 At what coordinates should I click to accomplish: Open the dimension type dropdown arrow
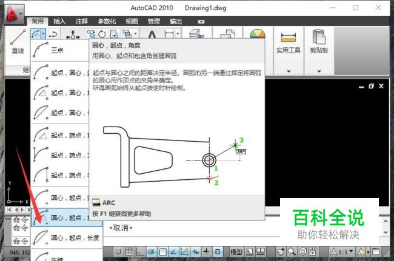(x=178, y=34)
